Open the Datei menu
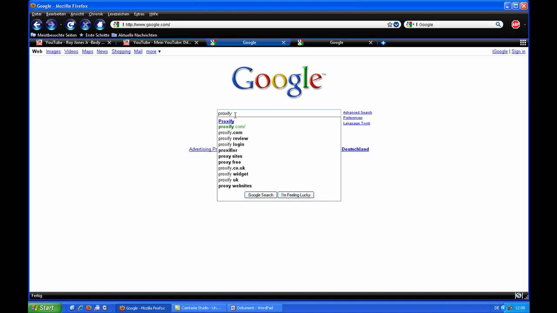557x313 pixels. (37, 14)
